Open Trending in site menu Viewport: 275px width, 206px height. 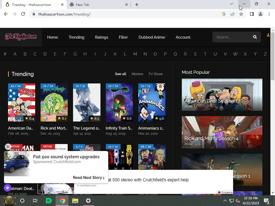pos(77,37)
